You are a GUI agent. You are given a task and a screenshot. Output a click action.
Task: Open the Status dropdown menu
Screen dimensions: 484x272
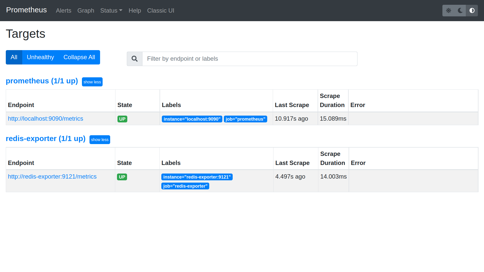(111, 11)
